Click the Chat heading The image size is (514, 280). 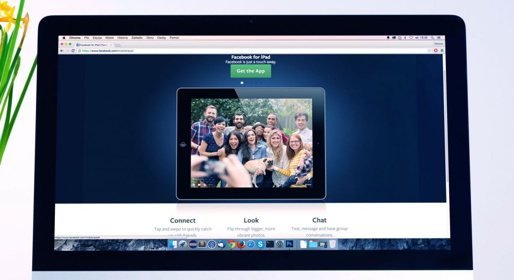[319, 220]
